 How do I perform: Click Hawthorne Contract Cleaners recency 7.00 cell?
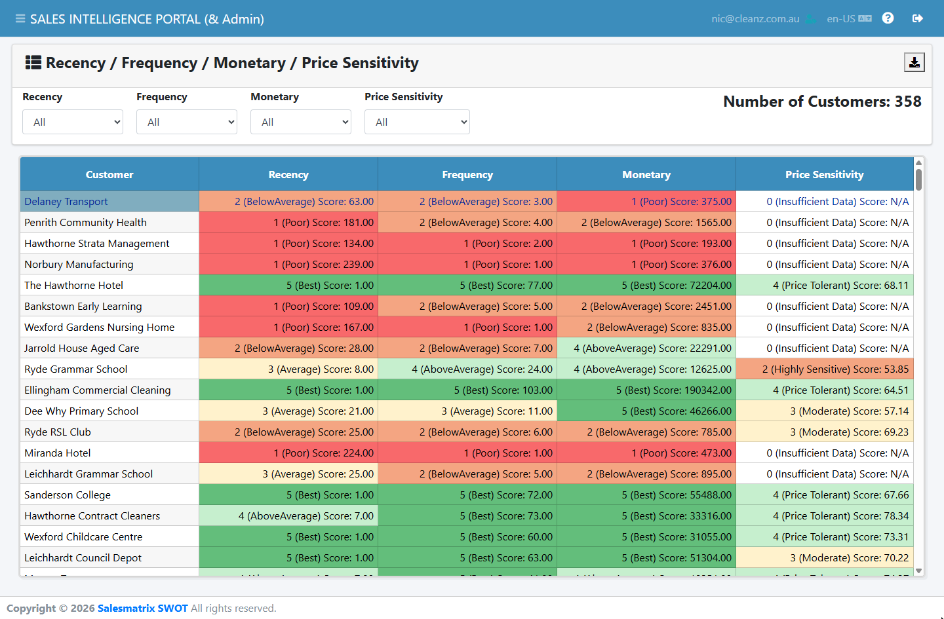click(288, 516)
